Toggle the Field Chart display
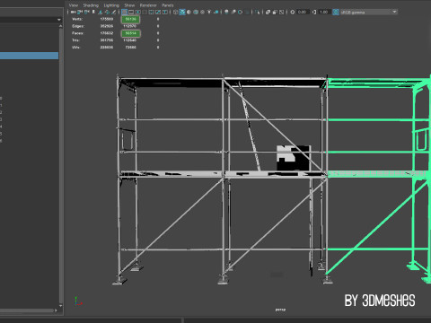431x323 pixels. pos(152,12)
